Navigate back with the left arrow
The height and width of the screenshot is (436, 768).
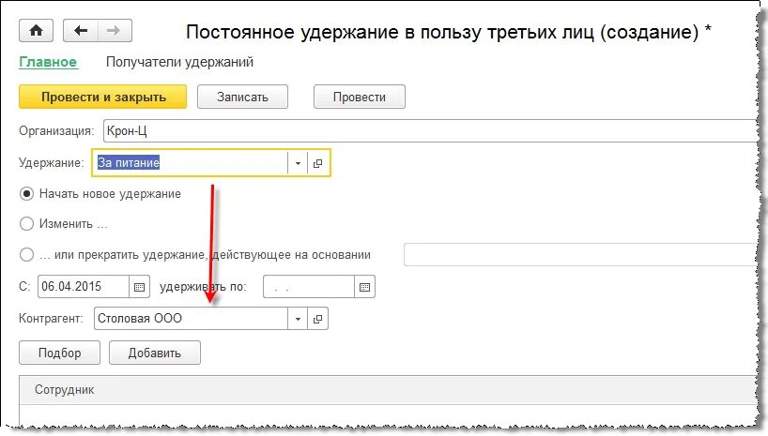pos(81,31)
